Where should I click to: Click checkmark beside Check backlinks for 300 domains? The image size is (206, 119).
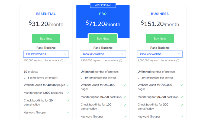pos(182,105)
